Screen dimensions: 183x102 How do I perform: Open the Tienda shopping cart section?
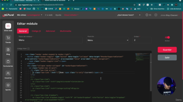pyautogui.click(x=8, y=39)
